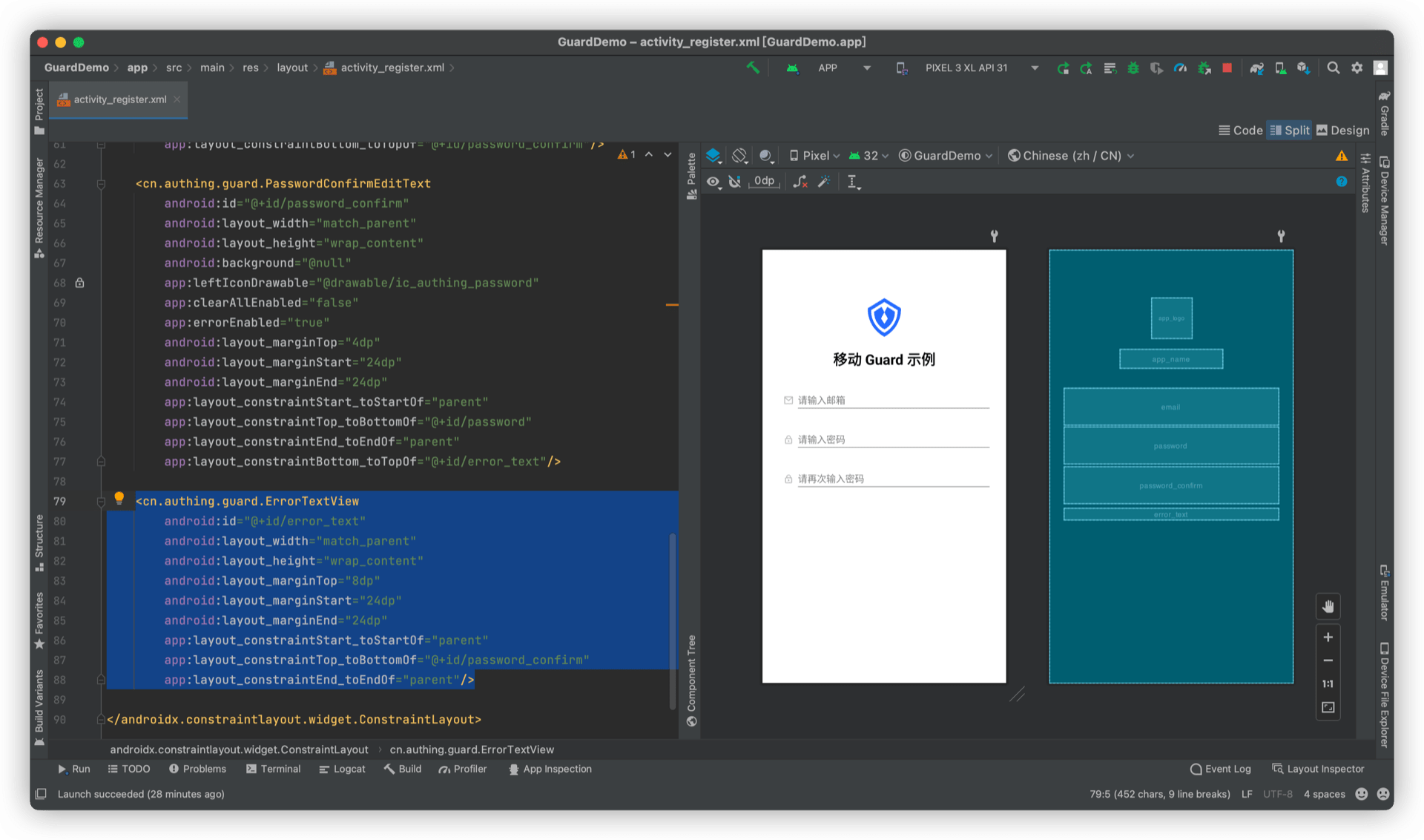Open the Pixel device dropdown
Screen dimensions: 1424x840
click(x=814, y=156)
